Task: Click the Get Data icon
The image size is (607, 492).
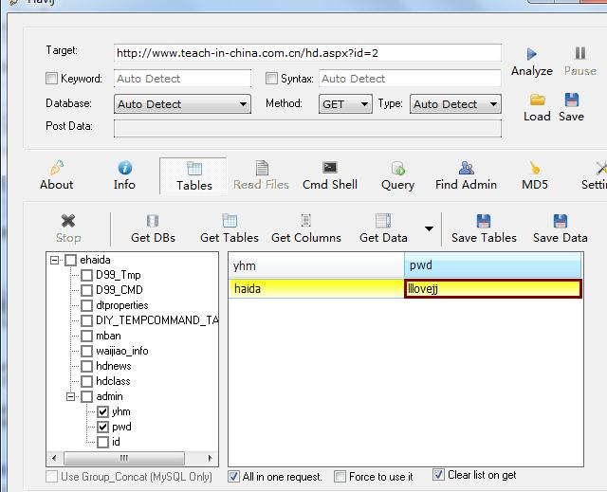Action: click(x=383, y=221)
